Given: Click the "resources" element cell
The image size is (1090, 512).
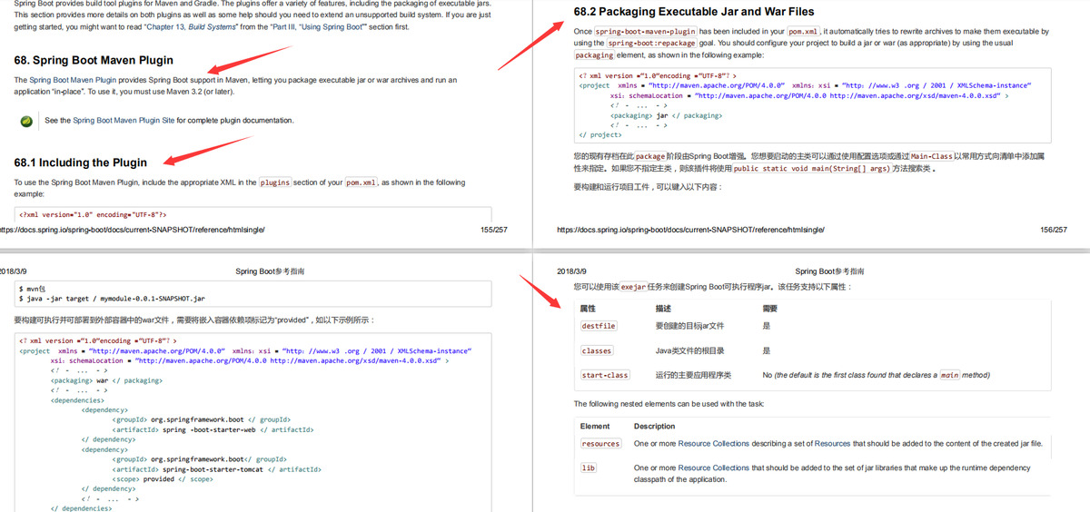Looking at the screenshot, I should pos(600,443).
